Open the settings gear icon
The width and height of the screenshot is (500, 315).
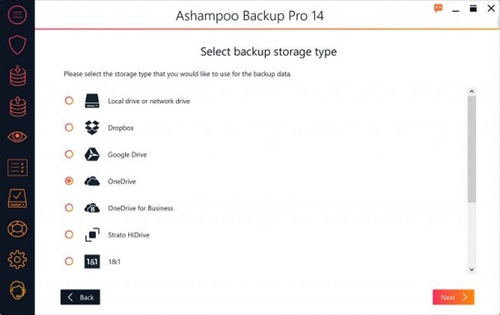point(17,259)
